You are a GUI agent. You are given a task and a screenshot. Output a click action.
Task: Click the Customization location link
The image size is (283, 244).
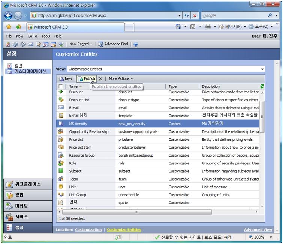(x=88, y=230)
